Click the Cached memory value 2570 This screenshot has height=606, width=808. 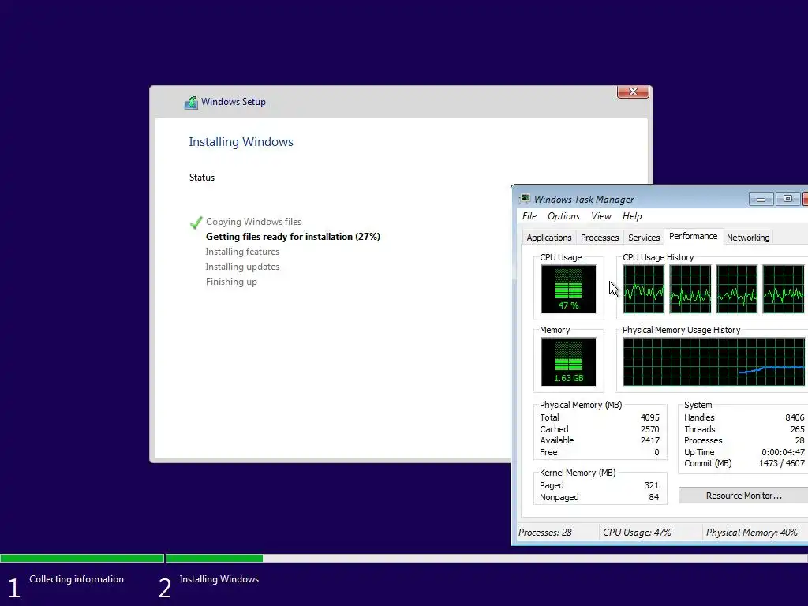click(650, 429)
